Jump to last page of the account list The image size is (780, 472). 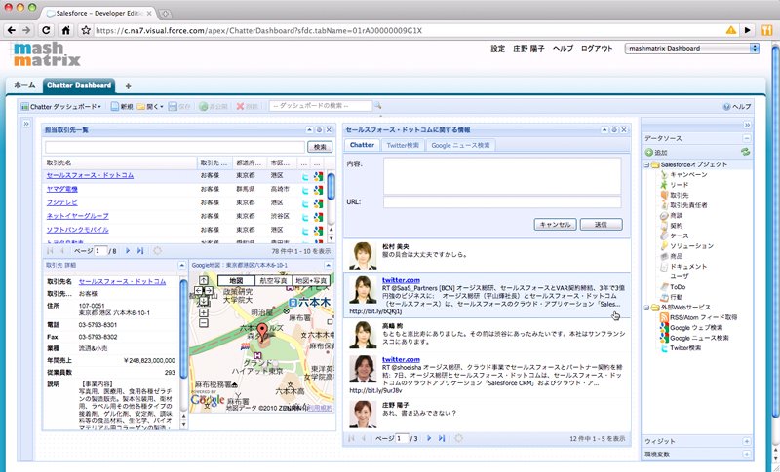click(x=140, y=251)
